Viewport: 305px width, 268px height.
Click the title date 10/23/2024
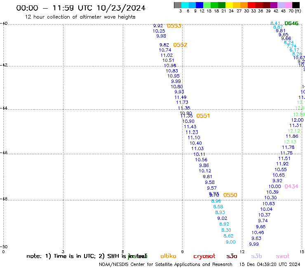pyautogui.click(x=121, y=8)
